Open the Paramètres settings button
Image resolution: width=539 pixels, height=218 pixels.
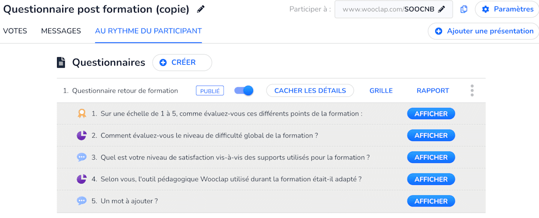[508, 9]
